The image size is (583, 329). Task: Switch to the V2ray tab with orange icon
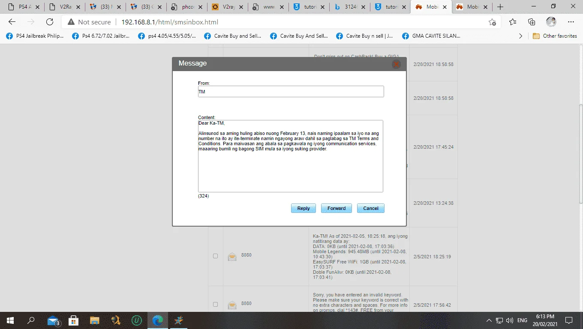pos(227,7)
